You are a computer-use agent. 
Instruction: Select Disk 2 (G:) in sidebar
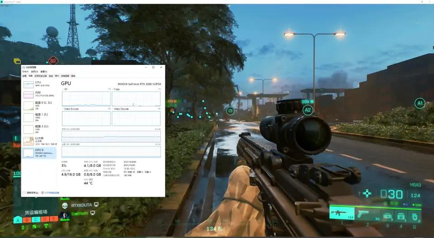coord(39,129)
